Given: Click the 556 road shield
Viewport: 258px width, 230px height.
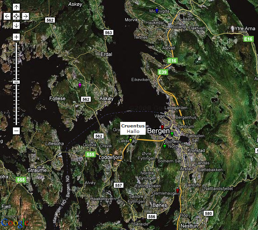Looking at the screenshot, I should pyautogui.click(x=152, y=217).
